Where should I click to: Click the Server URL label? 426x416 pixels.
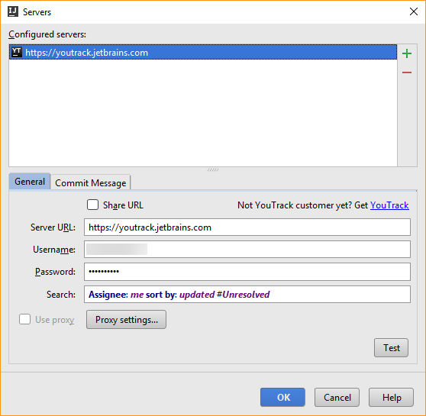click(53, 227)
